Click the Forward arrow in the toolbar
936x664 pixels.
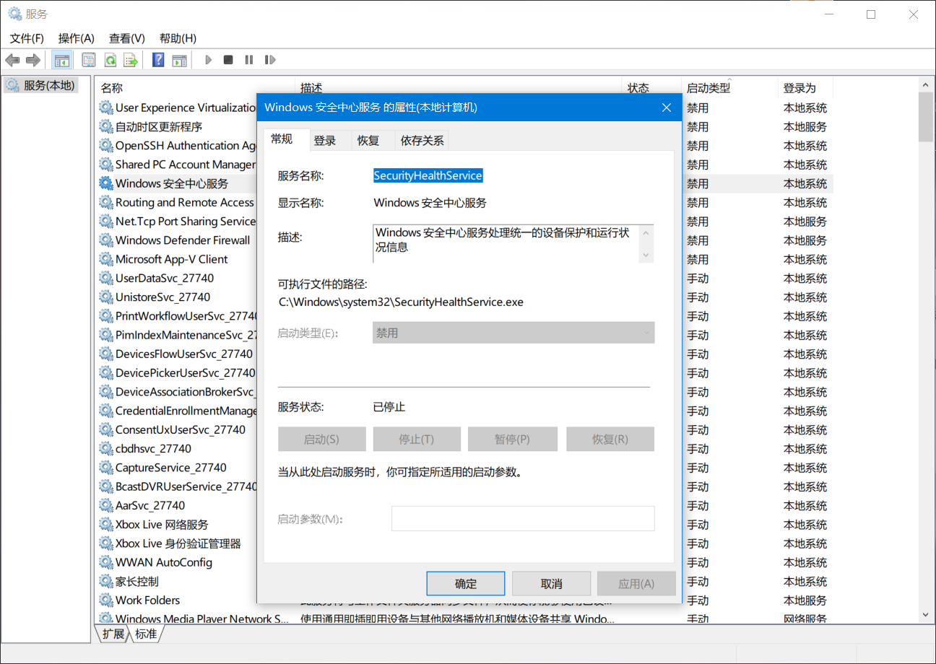point(32,60)
